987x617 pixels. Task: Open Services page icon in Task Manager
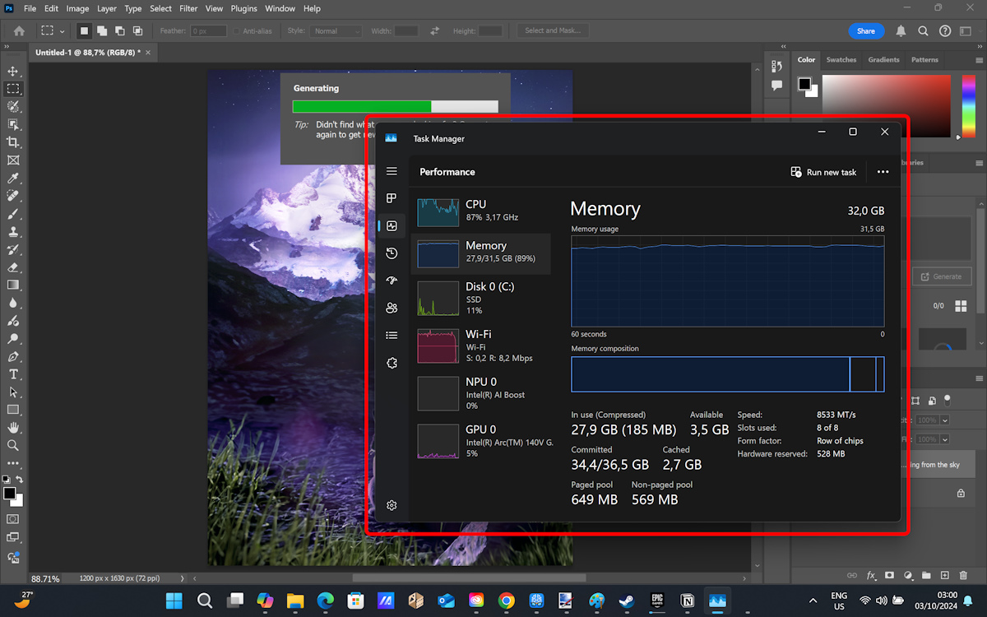pos(392,363)
